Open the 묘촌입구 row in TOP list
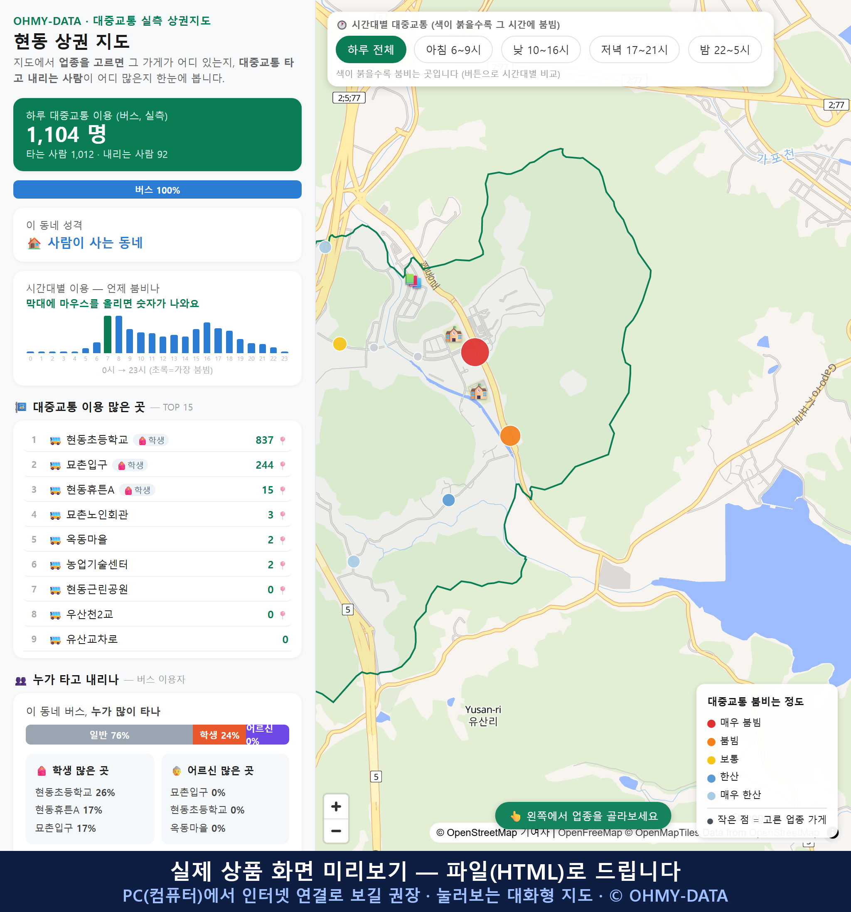The image size is (851, 912). tap(157, 465)
